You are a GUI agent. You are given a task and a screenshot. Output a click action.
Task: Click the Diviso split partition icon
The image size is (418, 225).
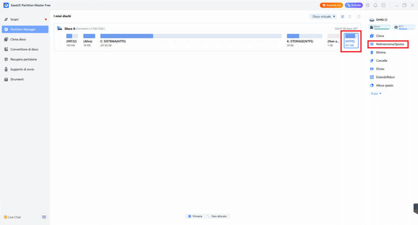[371, 69]
